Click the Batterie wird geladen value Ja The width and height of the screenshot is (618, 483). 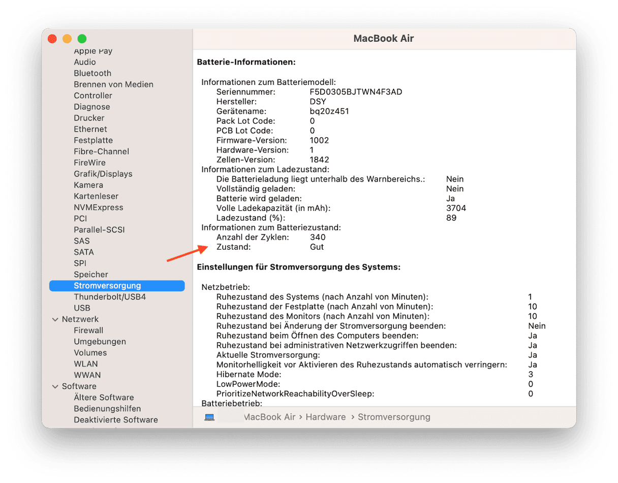450,198
